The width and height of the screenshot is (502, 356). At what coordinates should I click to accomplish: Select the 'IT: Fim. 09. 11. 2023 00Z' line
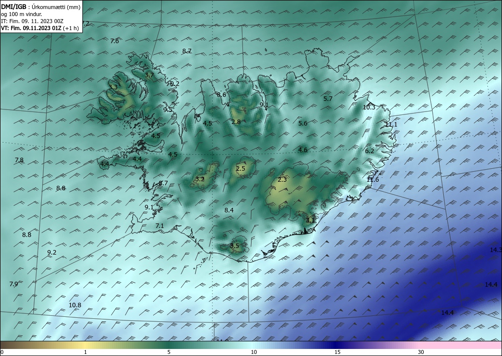32,21
